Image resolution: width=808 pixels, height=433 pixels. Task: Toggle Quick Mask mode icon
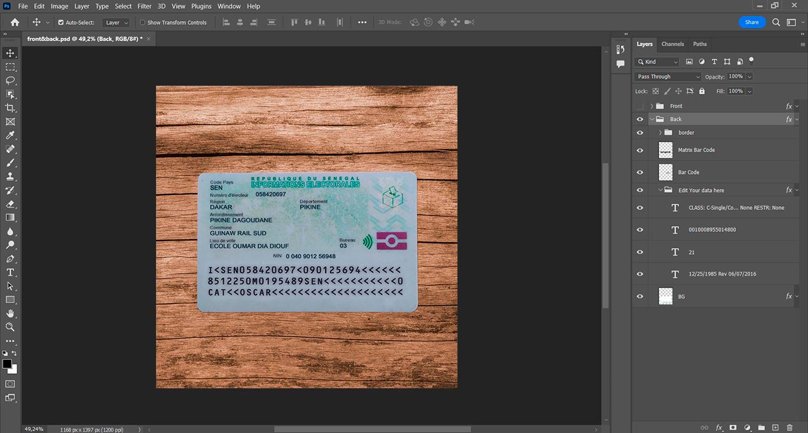[10, 385]
